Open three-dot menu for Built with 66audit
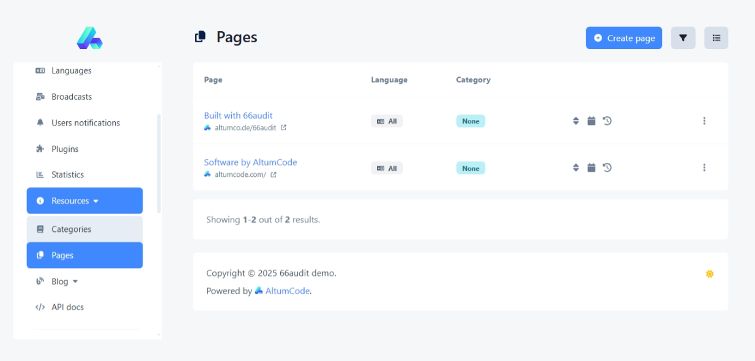 [704, 121]
